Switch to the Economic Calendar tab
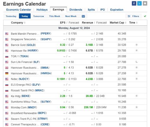The height and width of the screenshot is (127, 150). coord(19,10)
